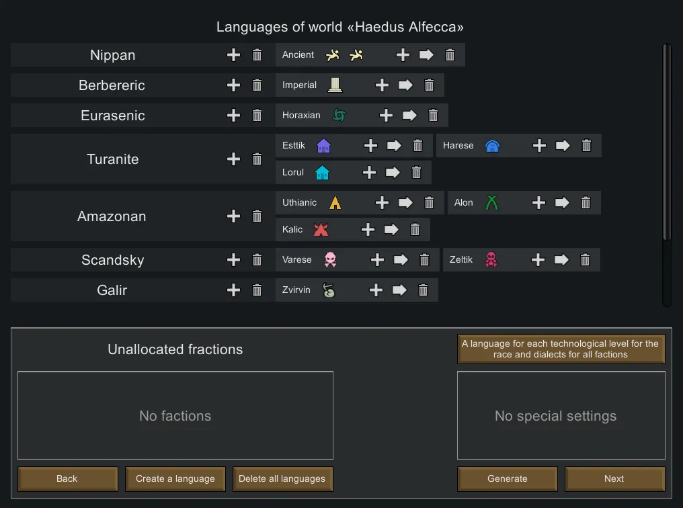Click the plus icon next to Nippan
The height and width of the screenshot is (508, 683).
coord(233,55)
